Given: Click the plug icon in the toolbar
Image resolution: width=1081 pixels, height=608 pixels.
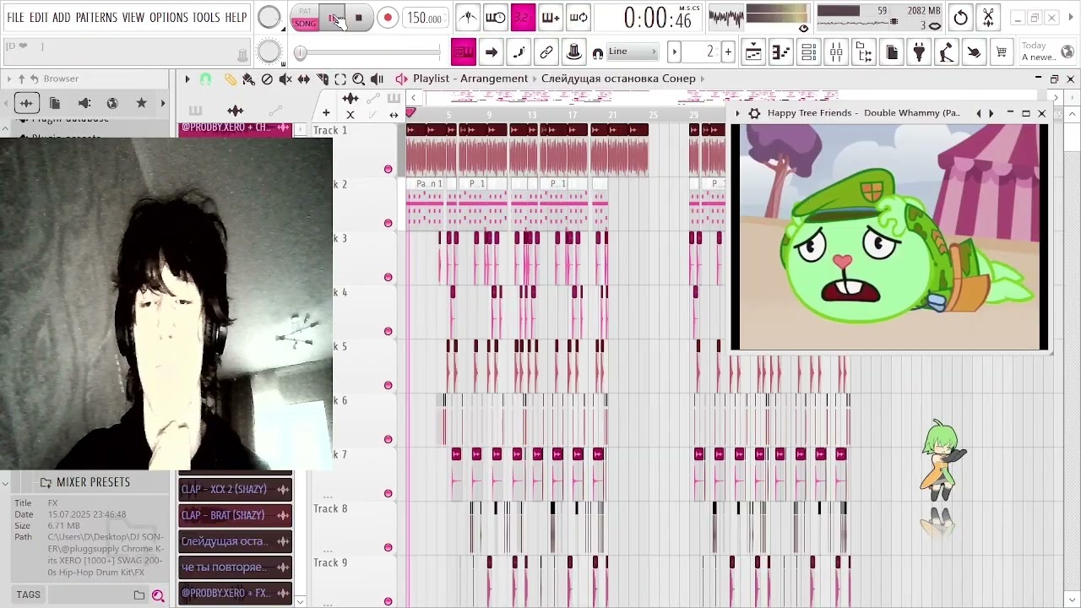Looking at the screenshot, I should pos(919,52).
